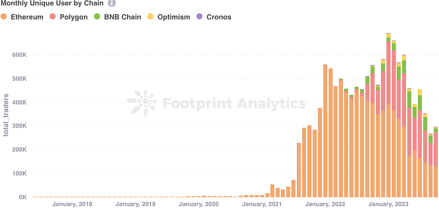This screenshot has width=439, height=209.
Task: Select the last bar on the right
Action: click(436, 162)
